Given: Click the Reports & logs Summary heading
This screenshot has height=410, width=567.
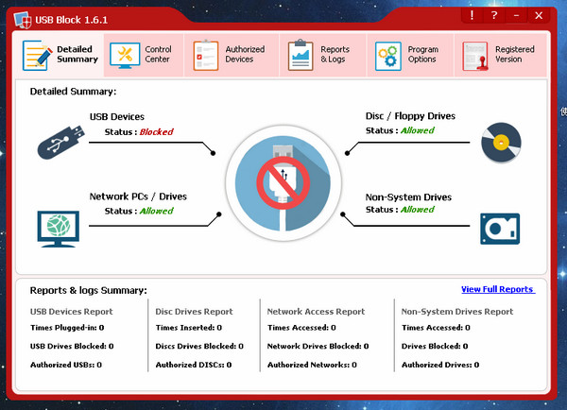Looking at the screenshot, I should pyautogui.click(x=88, y=290).
